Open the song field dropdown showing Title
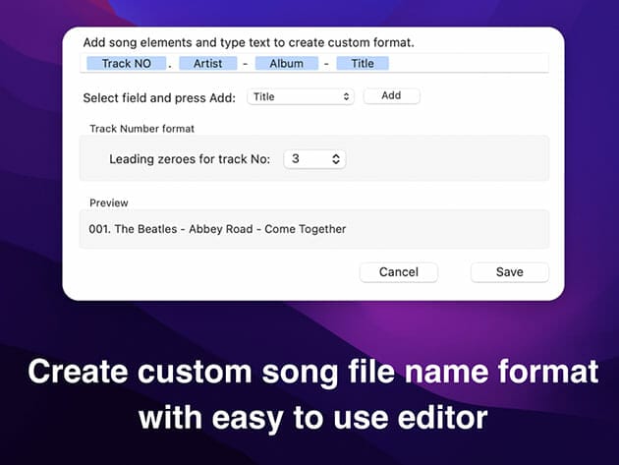Image resolution: width=619 pixels, height=465 pixels. 301,96
